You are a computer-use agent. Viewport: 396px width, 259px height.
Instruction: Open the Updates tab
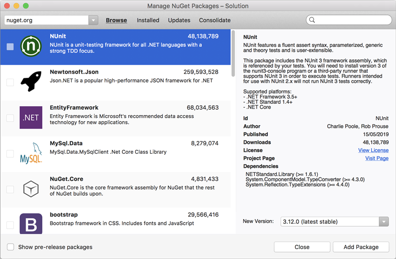click(179, 20)
